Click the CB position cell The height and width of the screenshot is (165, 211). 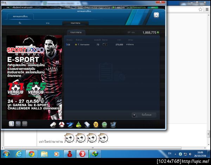69,45
